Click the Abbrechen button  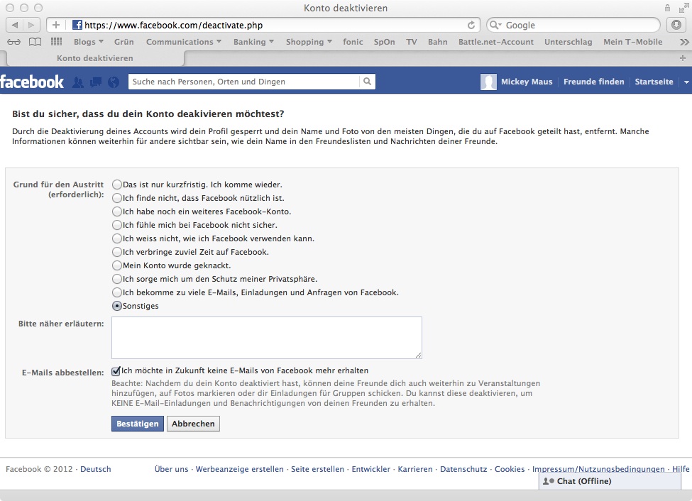[x=193, y=424]
